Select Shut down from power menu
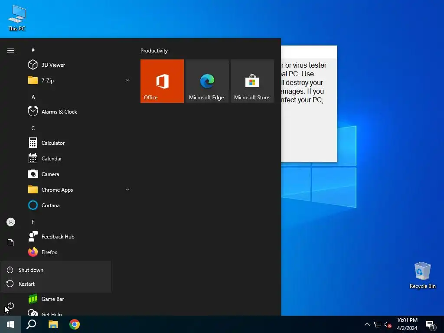The width and height of the screenshot is (444, 333). tap(56, 270)
